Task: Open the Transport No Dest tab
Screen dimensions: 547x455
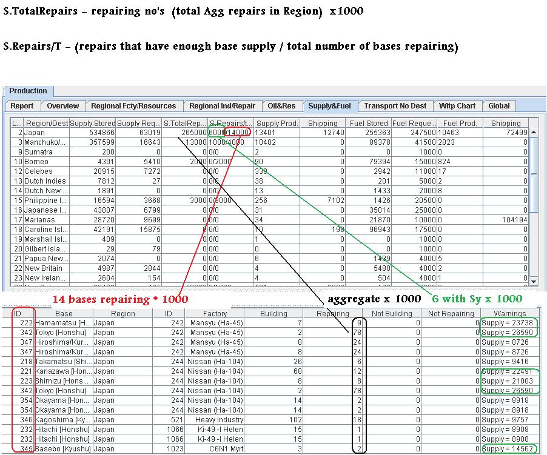Action: pyautogui.click(x=395, y=106)
